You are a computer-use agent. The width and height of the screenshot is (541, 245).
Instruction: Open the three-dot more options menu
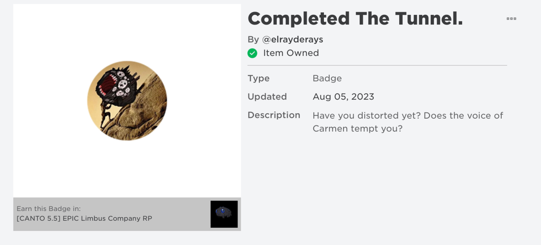(511, 19)
